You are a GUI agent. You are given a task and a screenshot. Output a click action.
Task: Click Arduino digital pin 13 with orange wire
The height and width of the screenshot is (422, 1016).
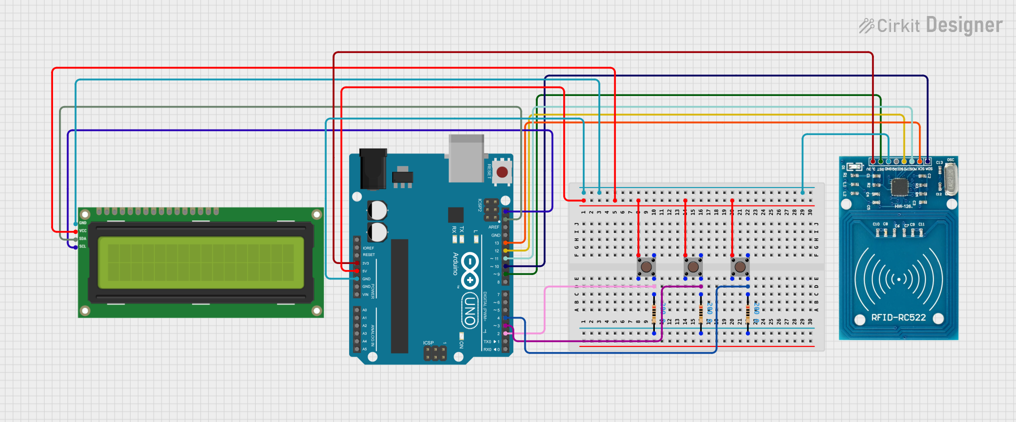[x=506, y=243]
